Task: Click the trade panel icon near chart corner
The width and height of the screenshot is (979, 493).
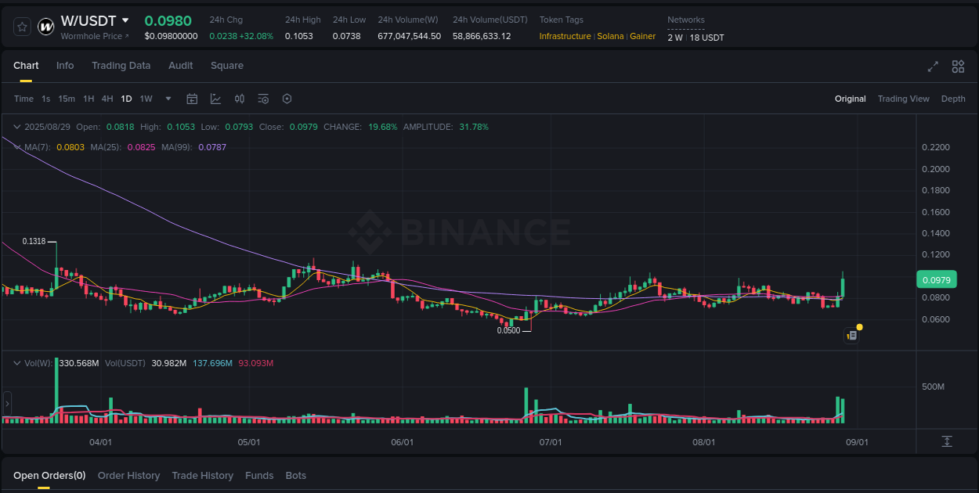Action: [x=851, y=334]
